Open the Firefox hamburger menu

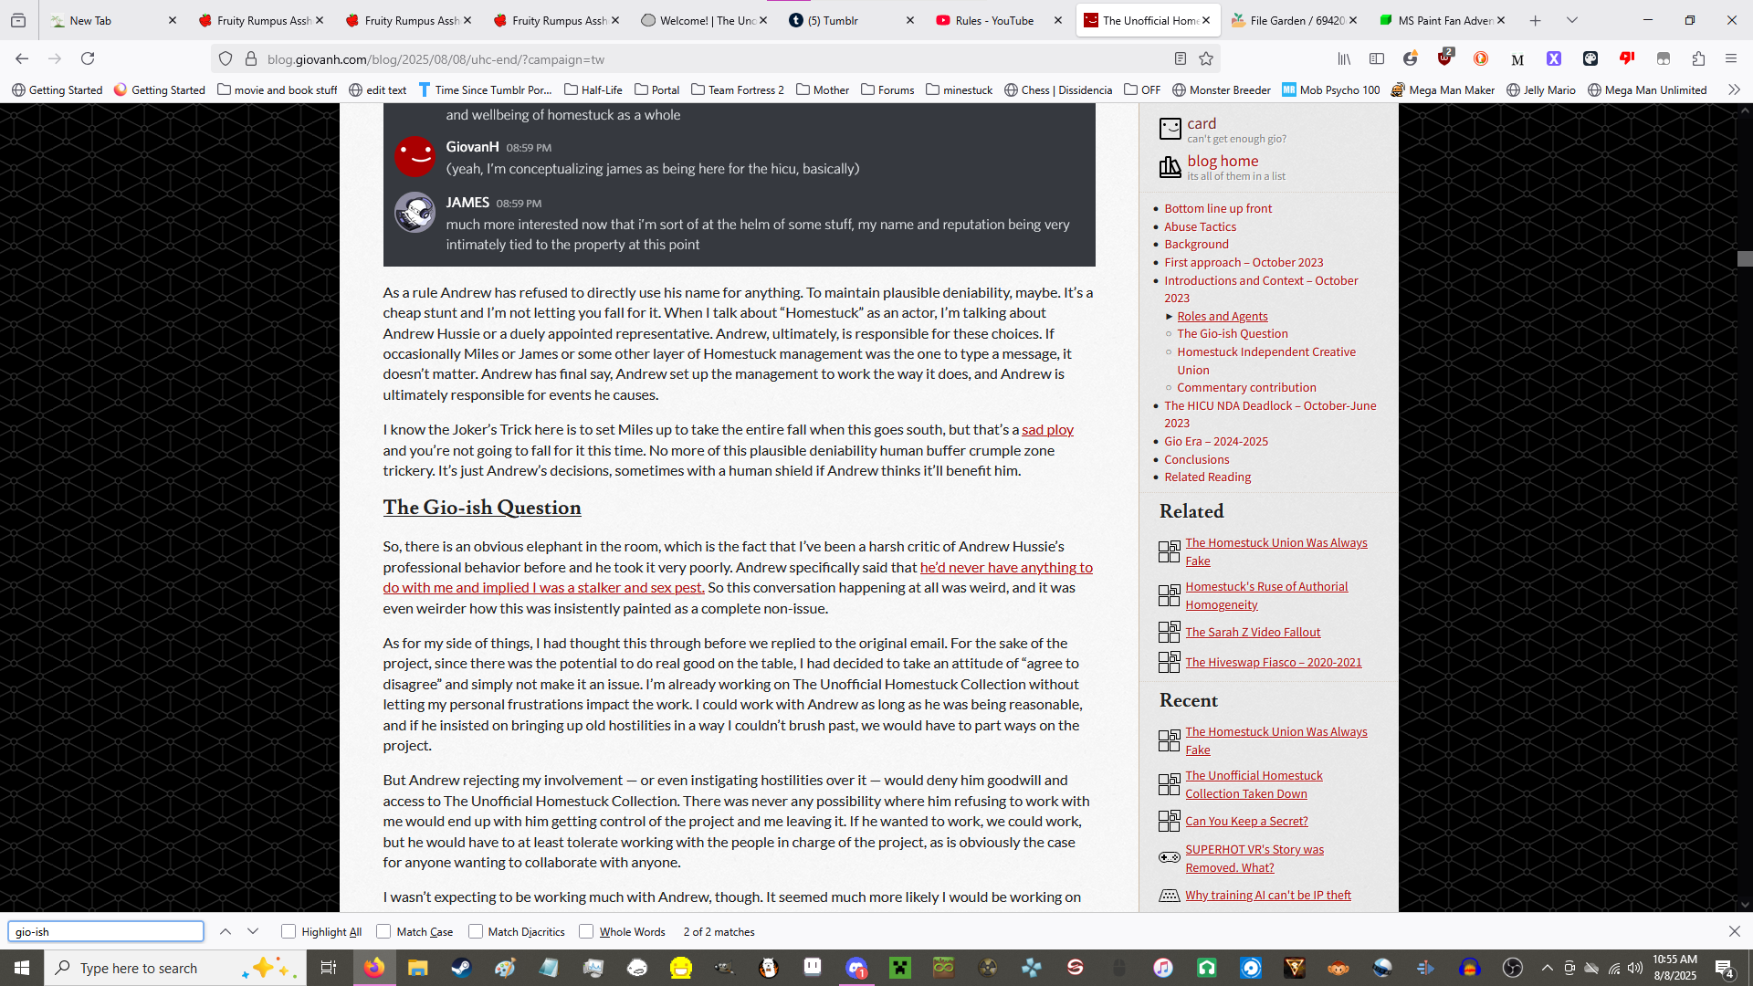pyautogui.click(x=1730, y=58)
